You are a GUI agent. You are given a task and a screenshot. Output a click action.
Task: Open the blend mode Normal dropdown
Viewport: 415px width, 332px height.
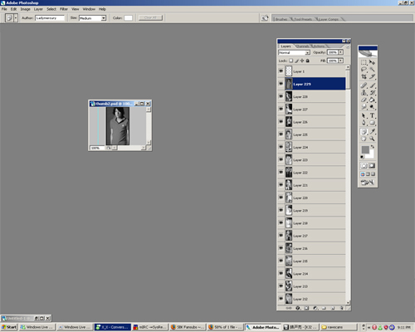[x=294, y=52]
